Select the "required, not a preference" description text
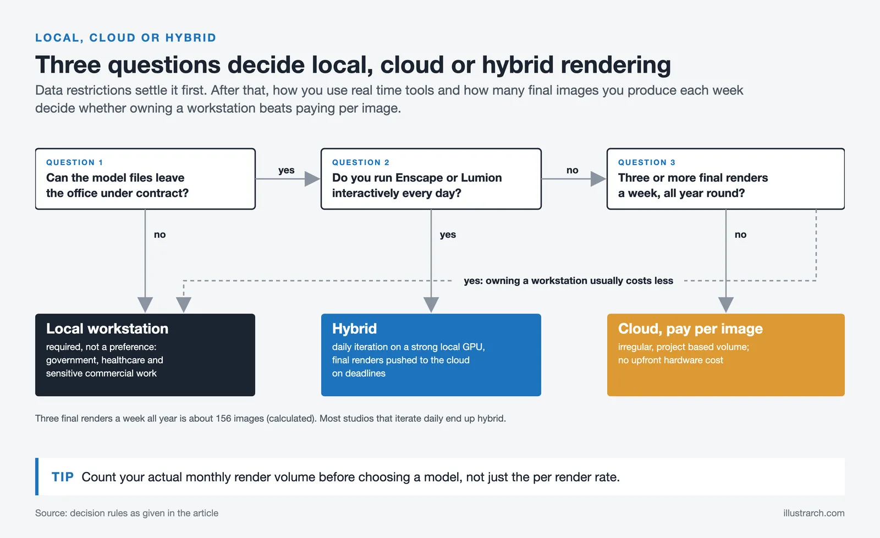Screen dimensions: 880x538 pos(105,360)
